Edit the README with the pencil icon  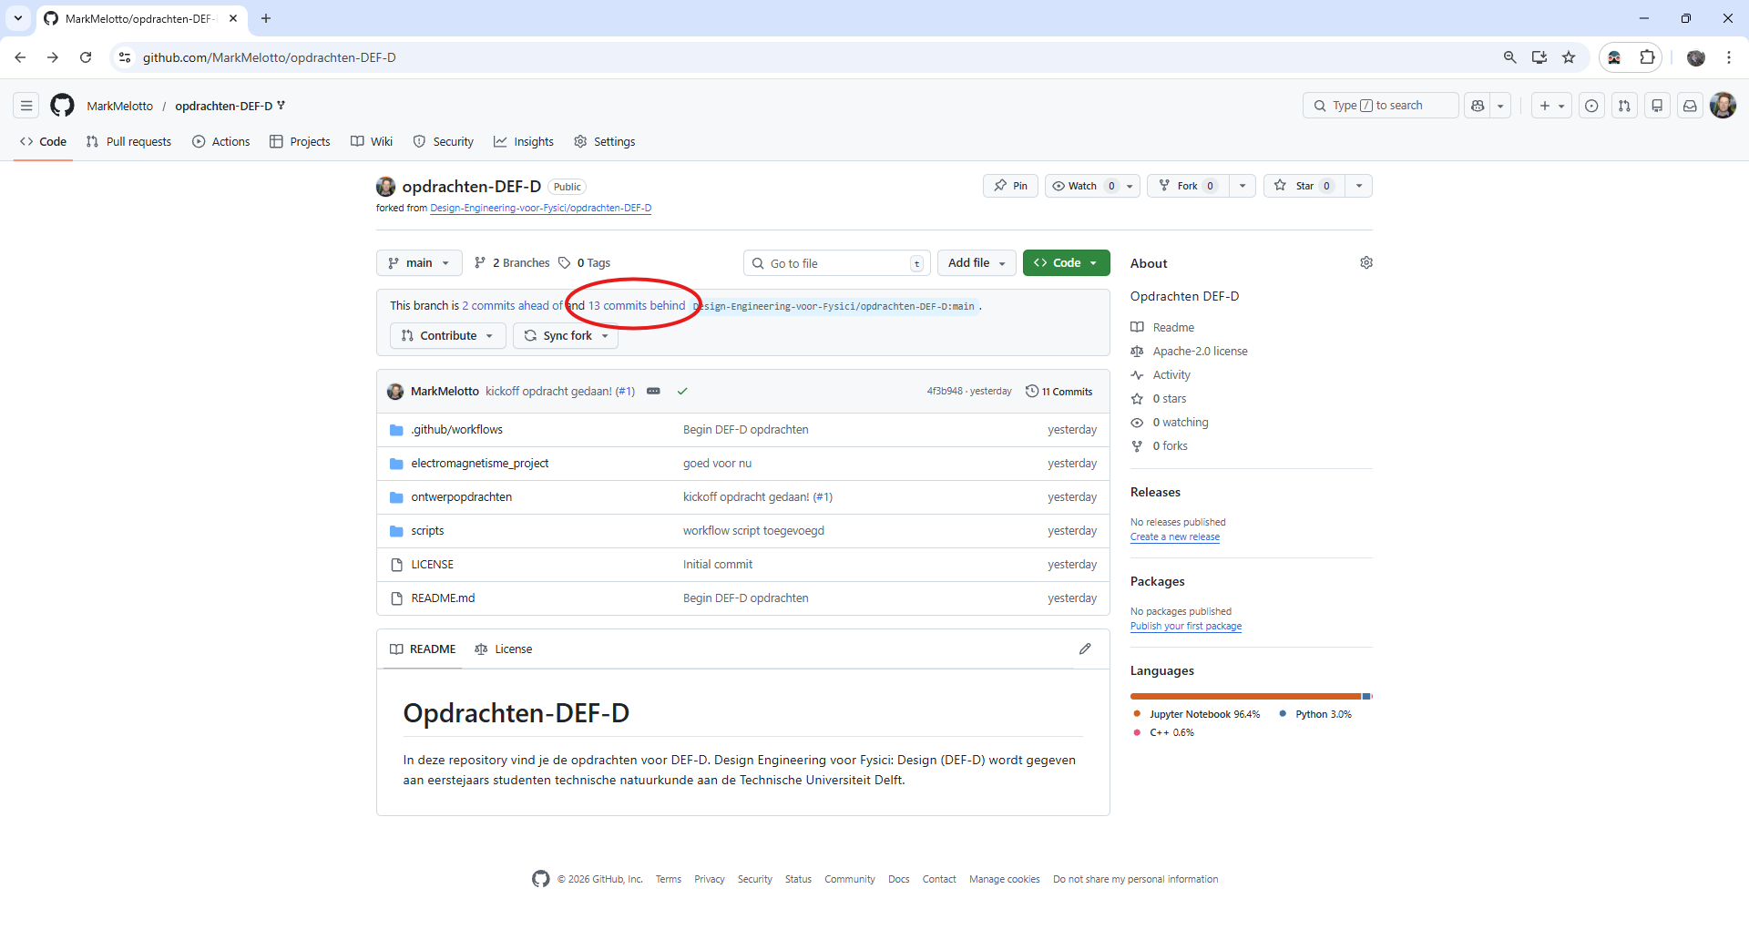[1085, 649]
